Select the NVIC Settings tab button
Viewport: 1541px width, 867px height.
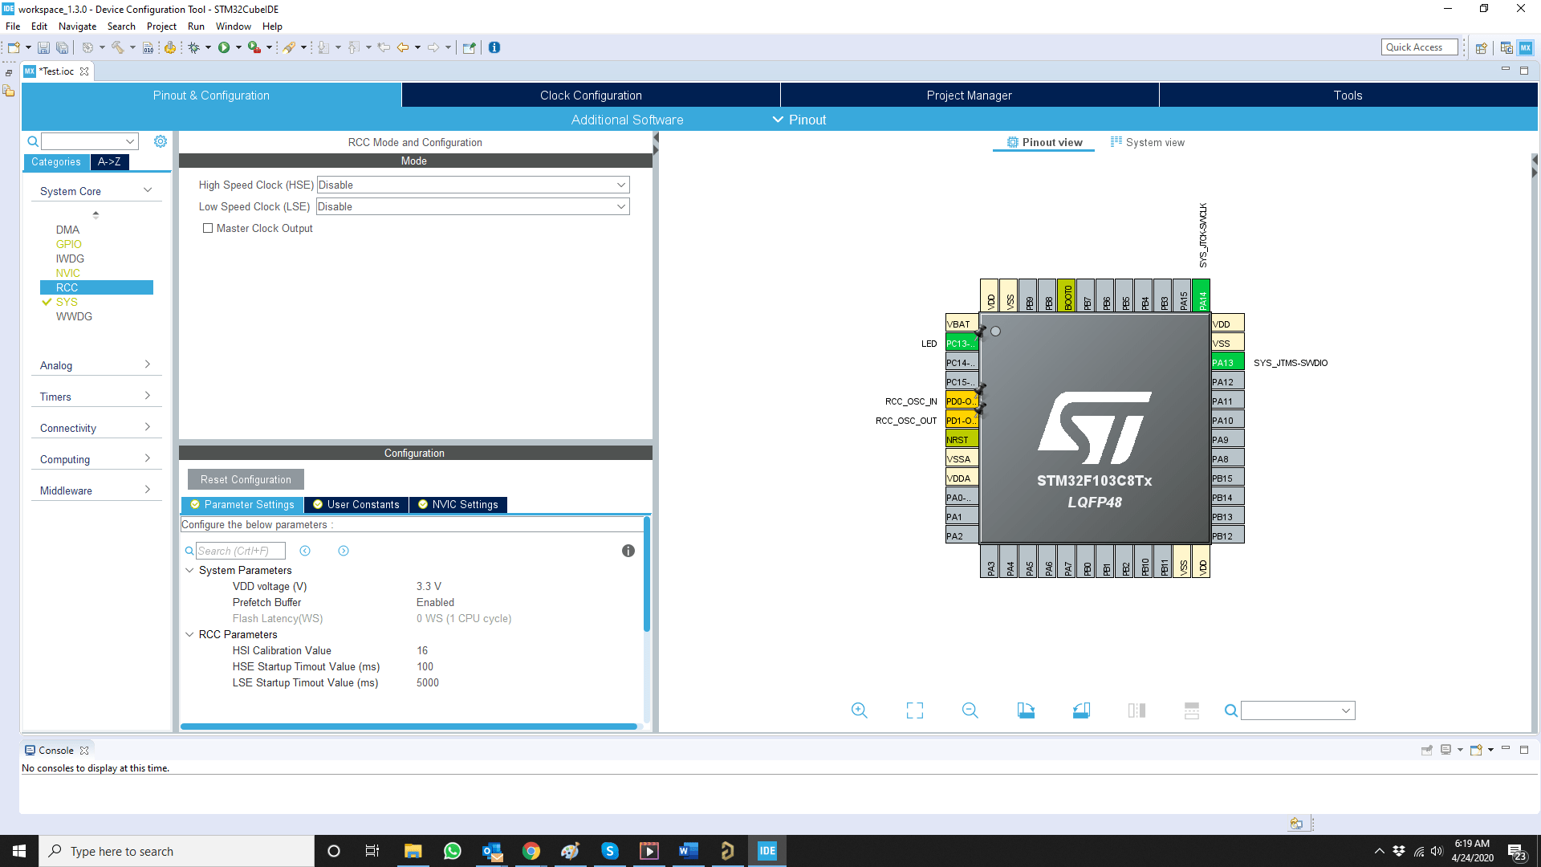[458, 504]
